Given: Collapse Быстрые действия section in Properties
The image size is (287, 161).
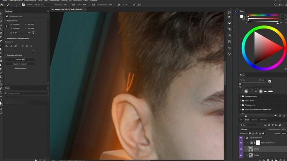Looking at the screenshot, I should pyautogui.click(x=5, y=55).
